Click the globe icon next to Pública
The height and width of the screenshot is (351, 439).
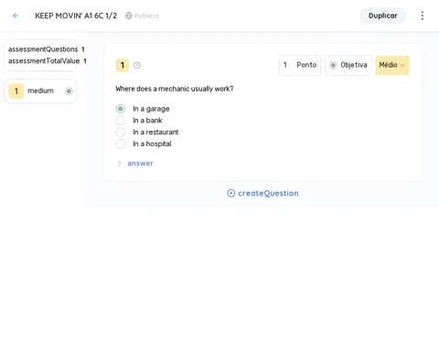pyautogui.click(x=129, y=16)
